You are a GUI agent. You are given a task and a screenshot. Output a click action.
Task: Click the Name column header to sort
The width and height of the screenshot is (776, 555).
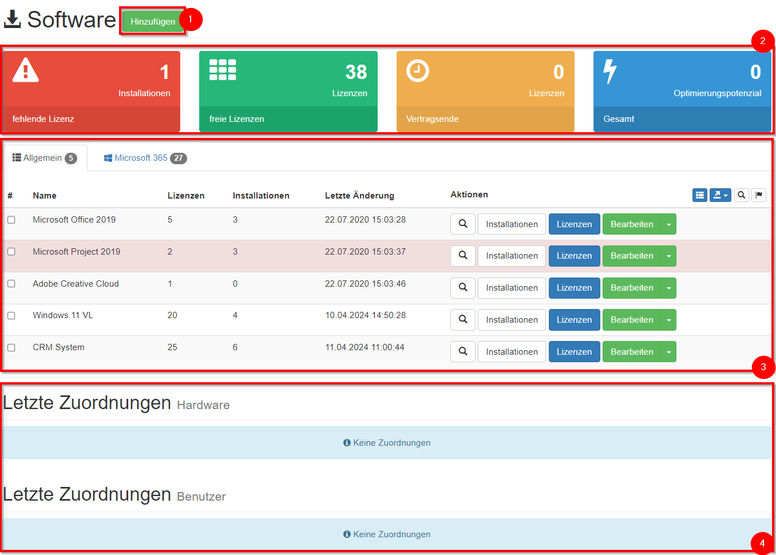click(45, 195)
